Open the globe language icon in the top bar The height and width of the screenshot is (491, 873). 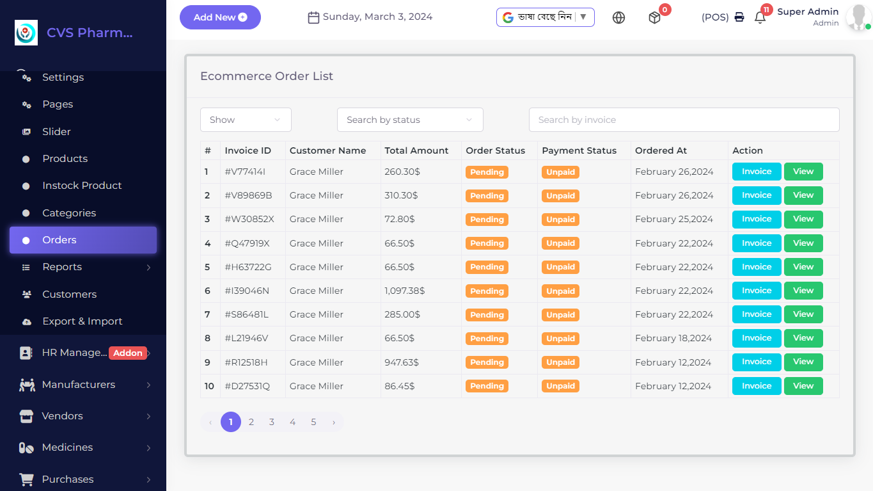618,18
